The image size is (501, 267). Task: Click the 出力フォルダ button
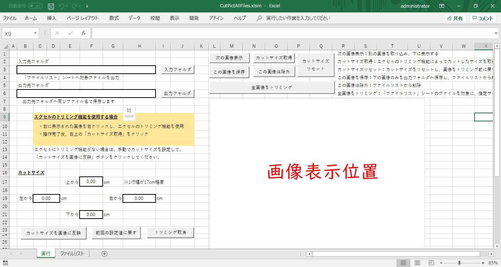[178, 94]
